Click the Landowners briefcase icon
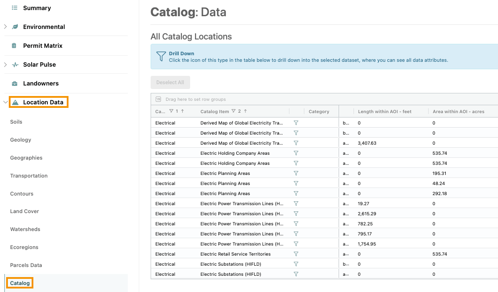This screenshot has height=292, width=498. 14,84
